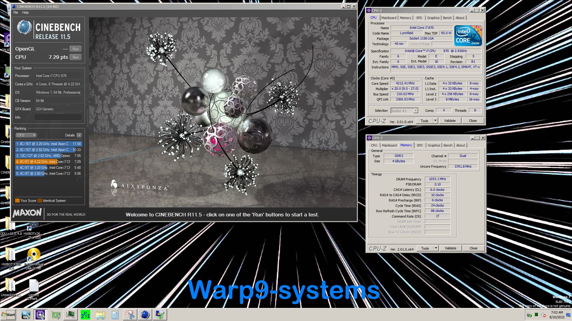Image resolution: width=572 pixels, height=321 pixels.
Task: Switch to About tab in top CPU-Z window
Action: 460,18
